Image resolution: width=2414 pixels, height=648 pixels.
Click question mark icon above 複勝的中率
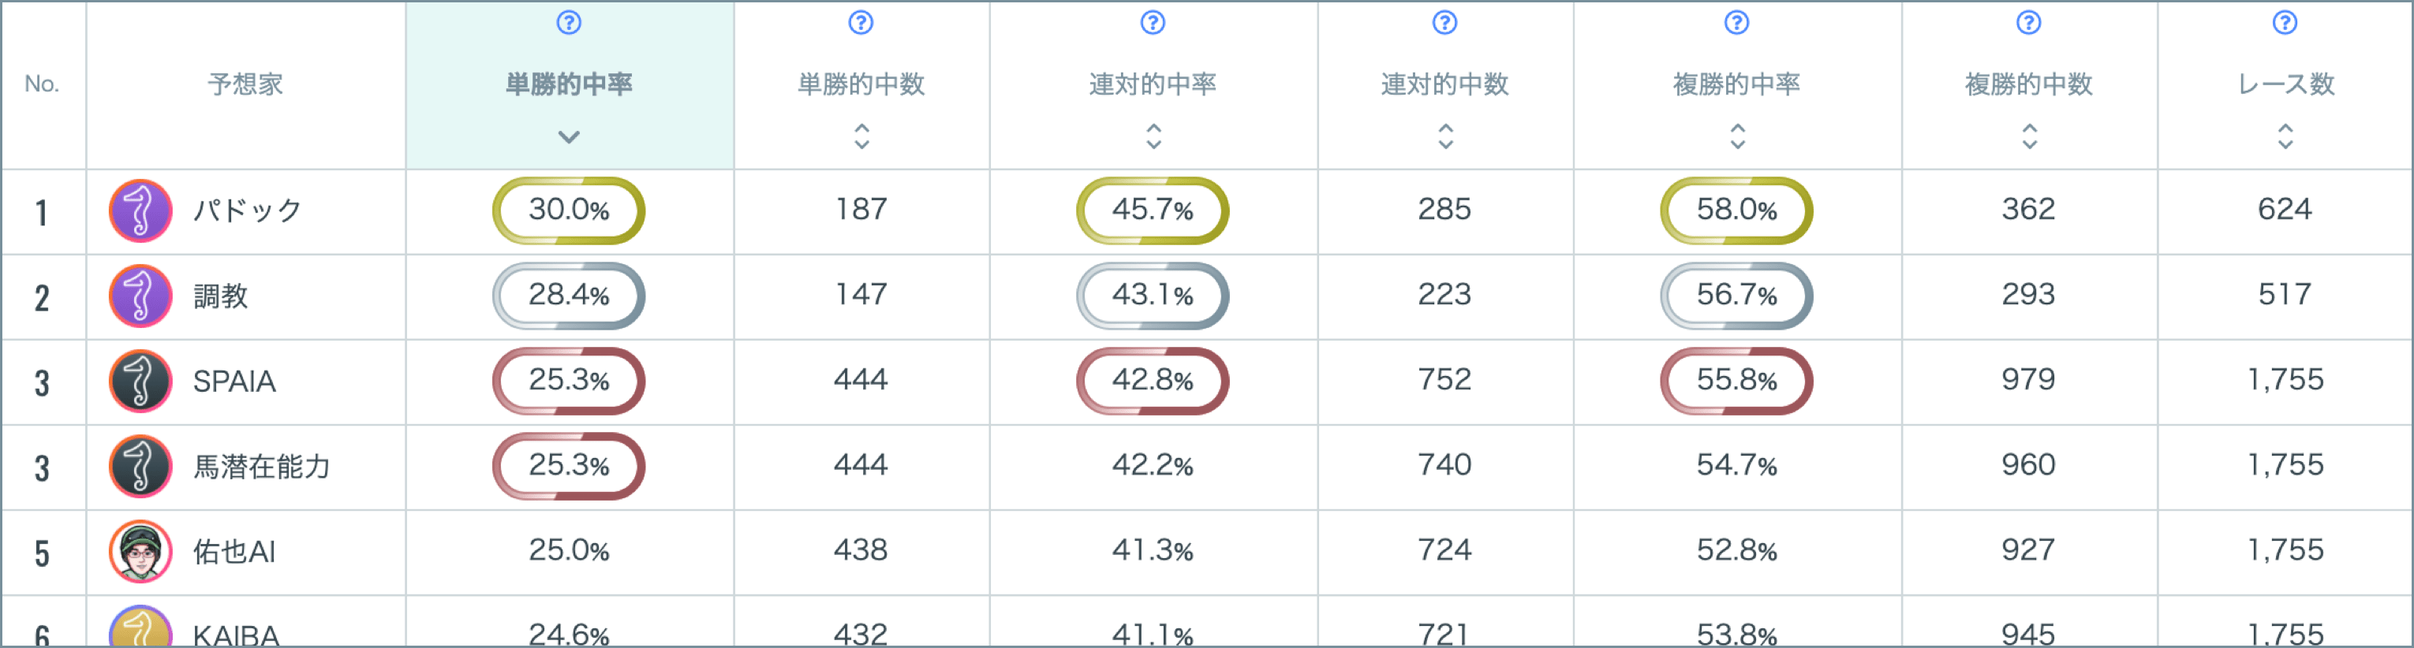click(1736, 23)
